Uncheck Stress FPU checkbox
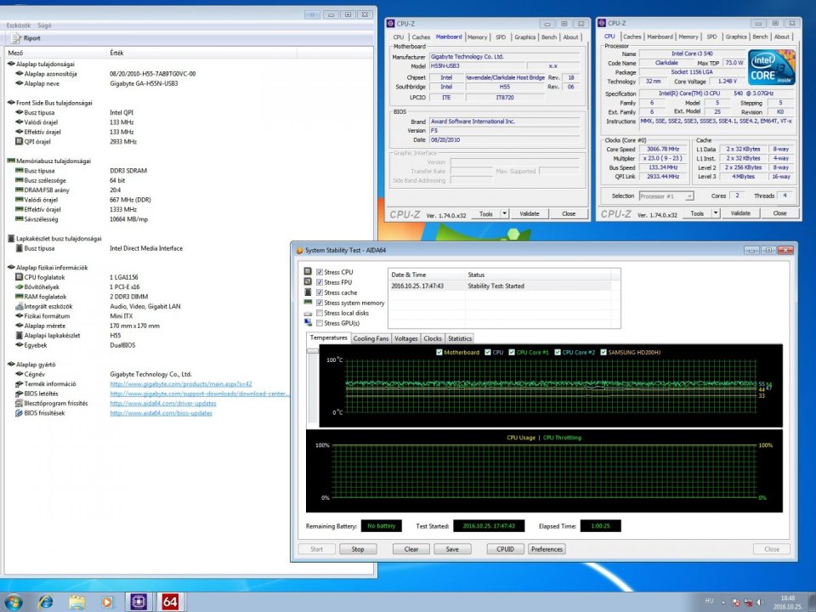 320,282
